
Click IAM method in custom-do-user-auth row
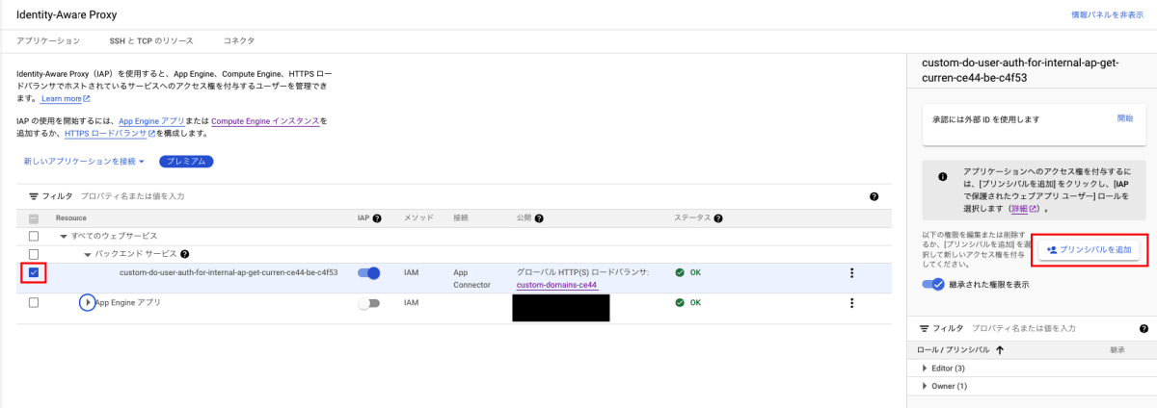(x=412, y=273)
